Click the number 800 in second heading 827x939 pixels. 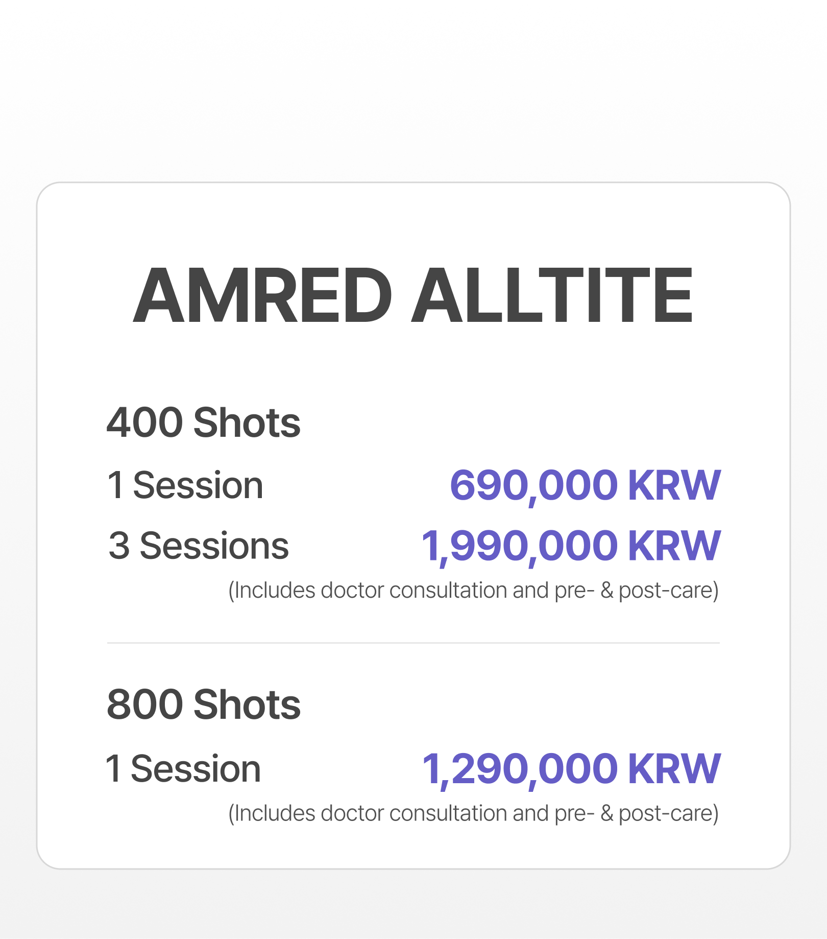point(144,705)
